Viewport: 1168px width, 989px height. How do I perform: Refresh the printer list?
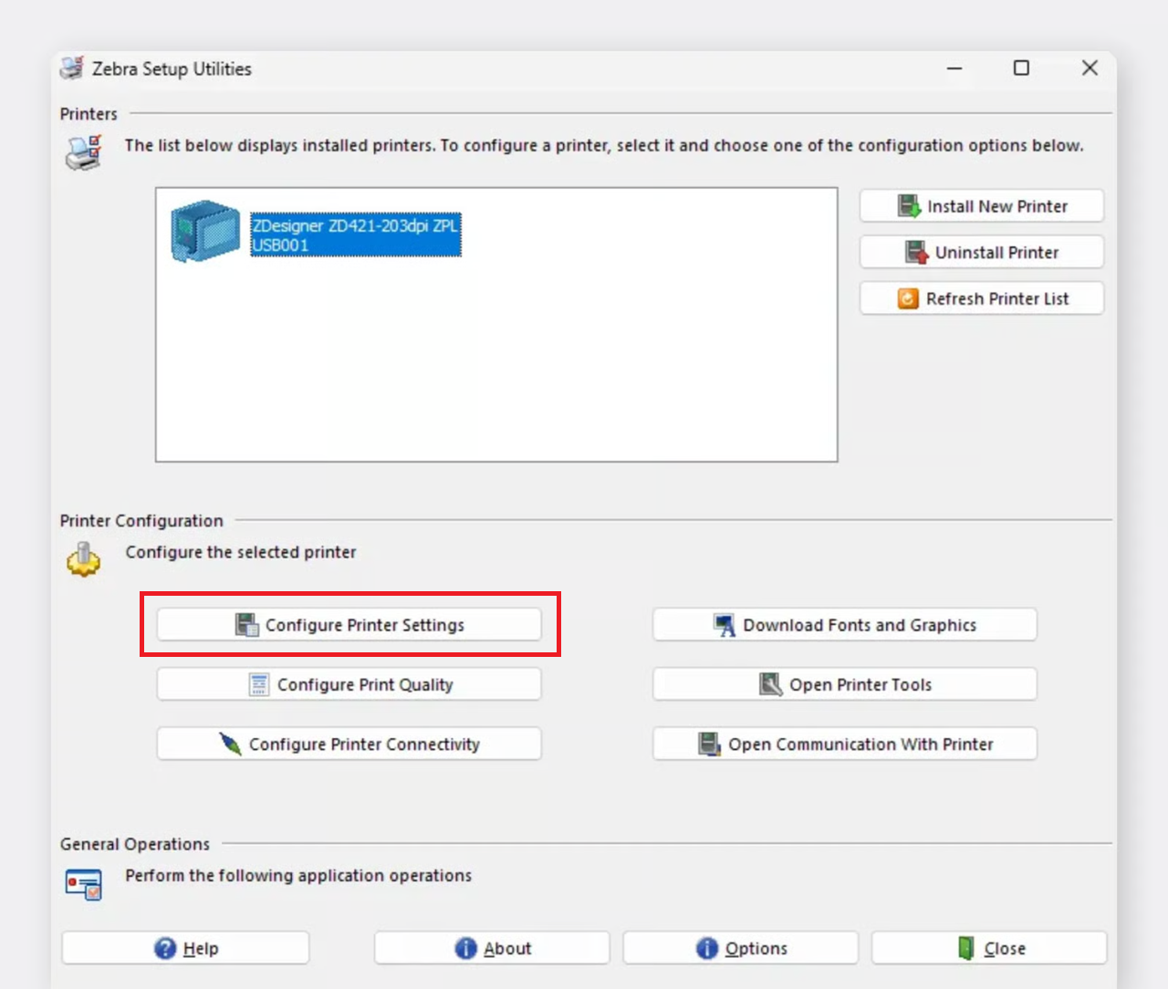point(982,299)
